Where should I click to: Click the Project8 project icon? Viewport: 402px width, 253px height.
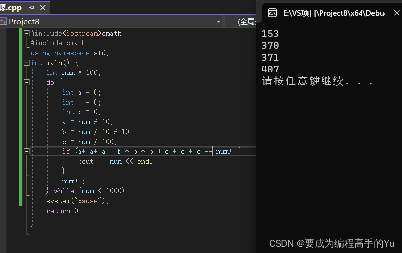pos(3,22)
